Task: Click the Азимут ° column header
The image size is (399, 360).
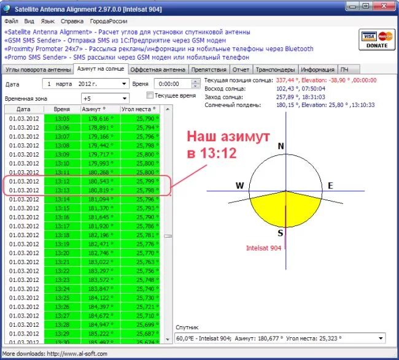Action: click(100, 109)
